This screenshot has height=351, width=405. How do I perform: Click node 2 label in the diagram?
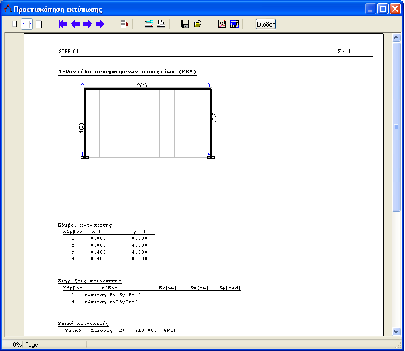[83, 85]
